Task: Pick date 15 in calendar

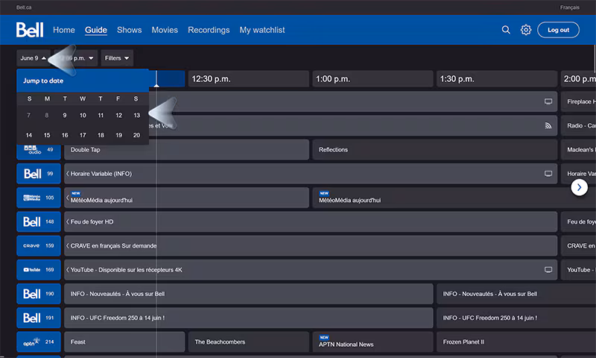Action: [x=47, y=135]
